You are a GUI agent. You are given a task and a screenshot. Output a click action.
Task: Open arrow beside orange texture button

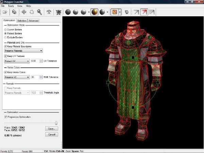120,12
